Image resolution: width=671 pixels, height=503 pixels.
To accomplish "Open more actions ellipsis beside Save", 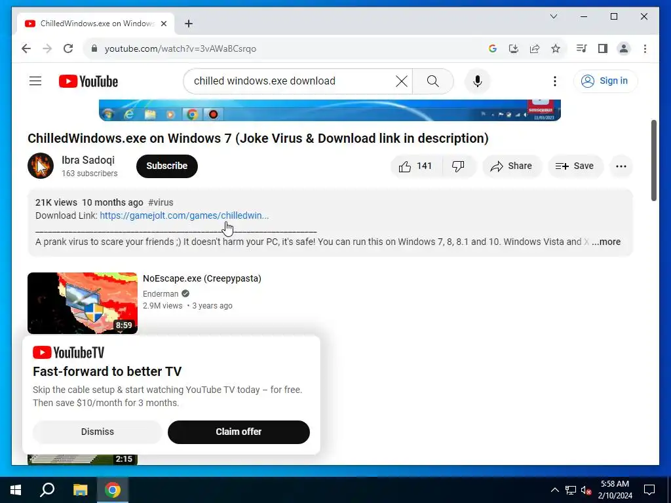I will [x=621, y=166].
